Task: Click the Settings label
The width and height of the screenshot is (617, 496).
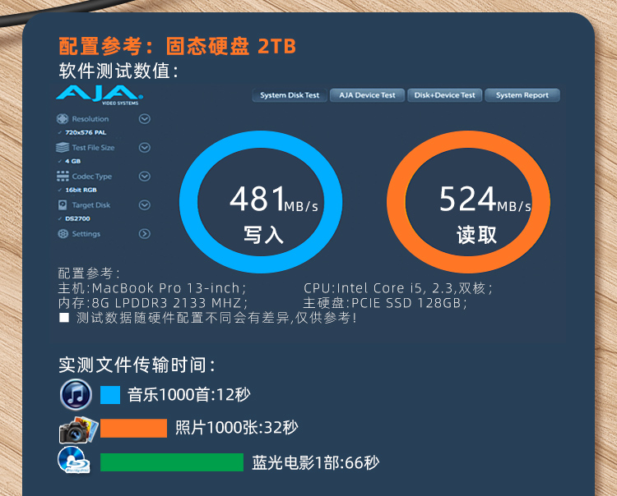Action: tap(86, 234)
